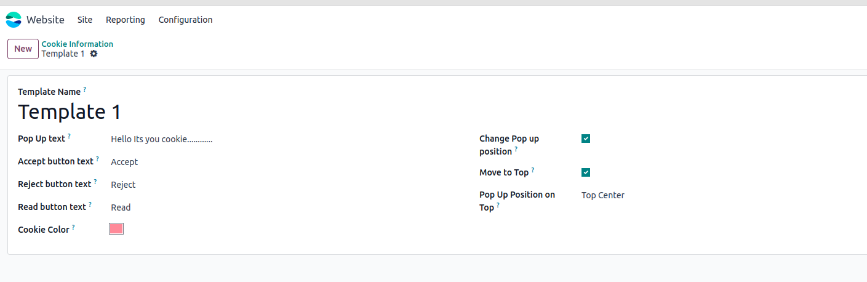Toggle the Move to Top checkbox
This screenshot has width=867, height=282.
tap(586, 172)
